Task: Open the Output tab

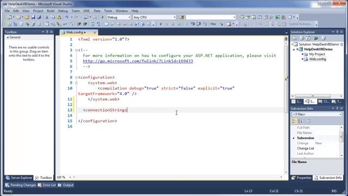Action: point(66,185)
